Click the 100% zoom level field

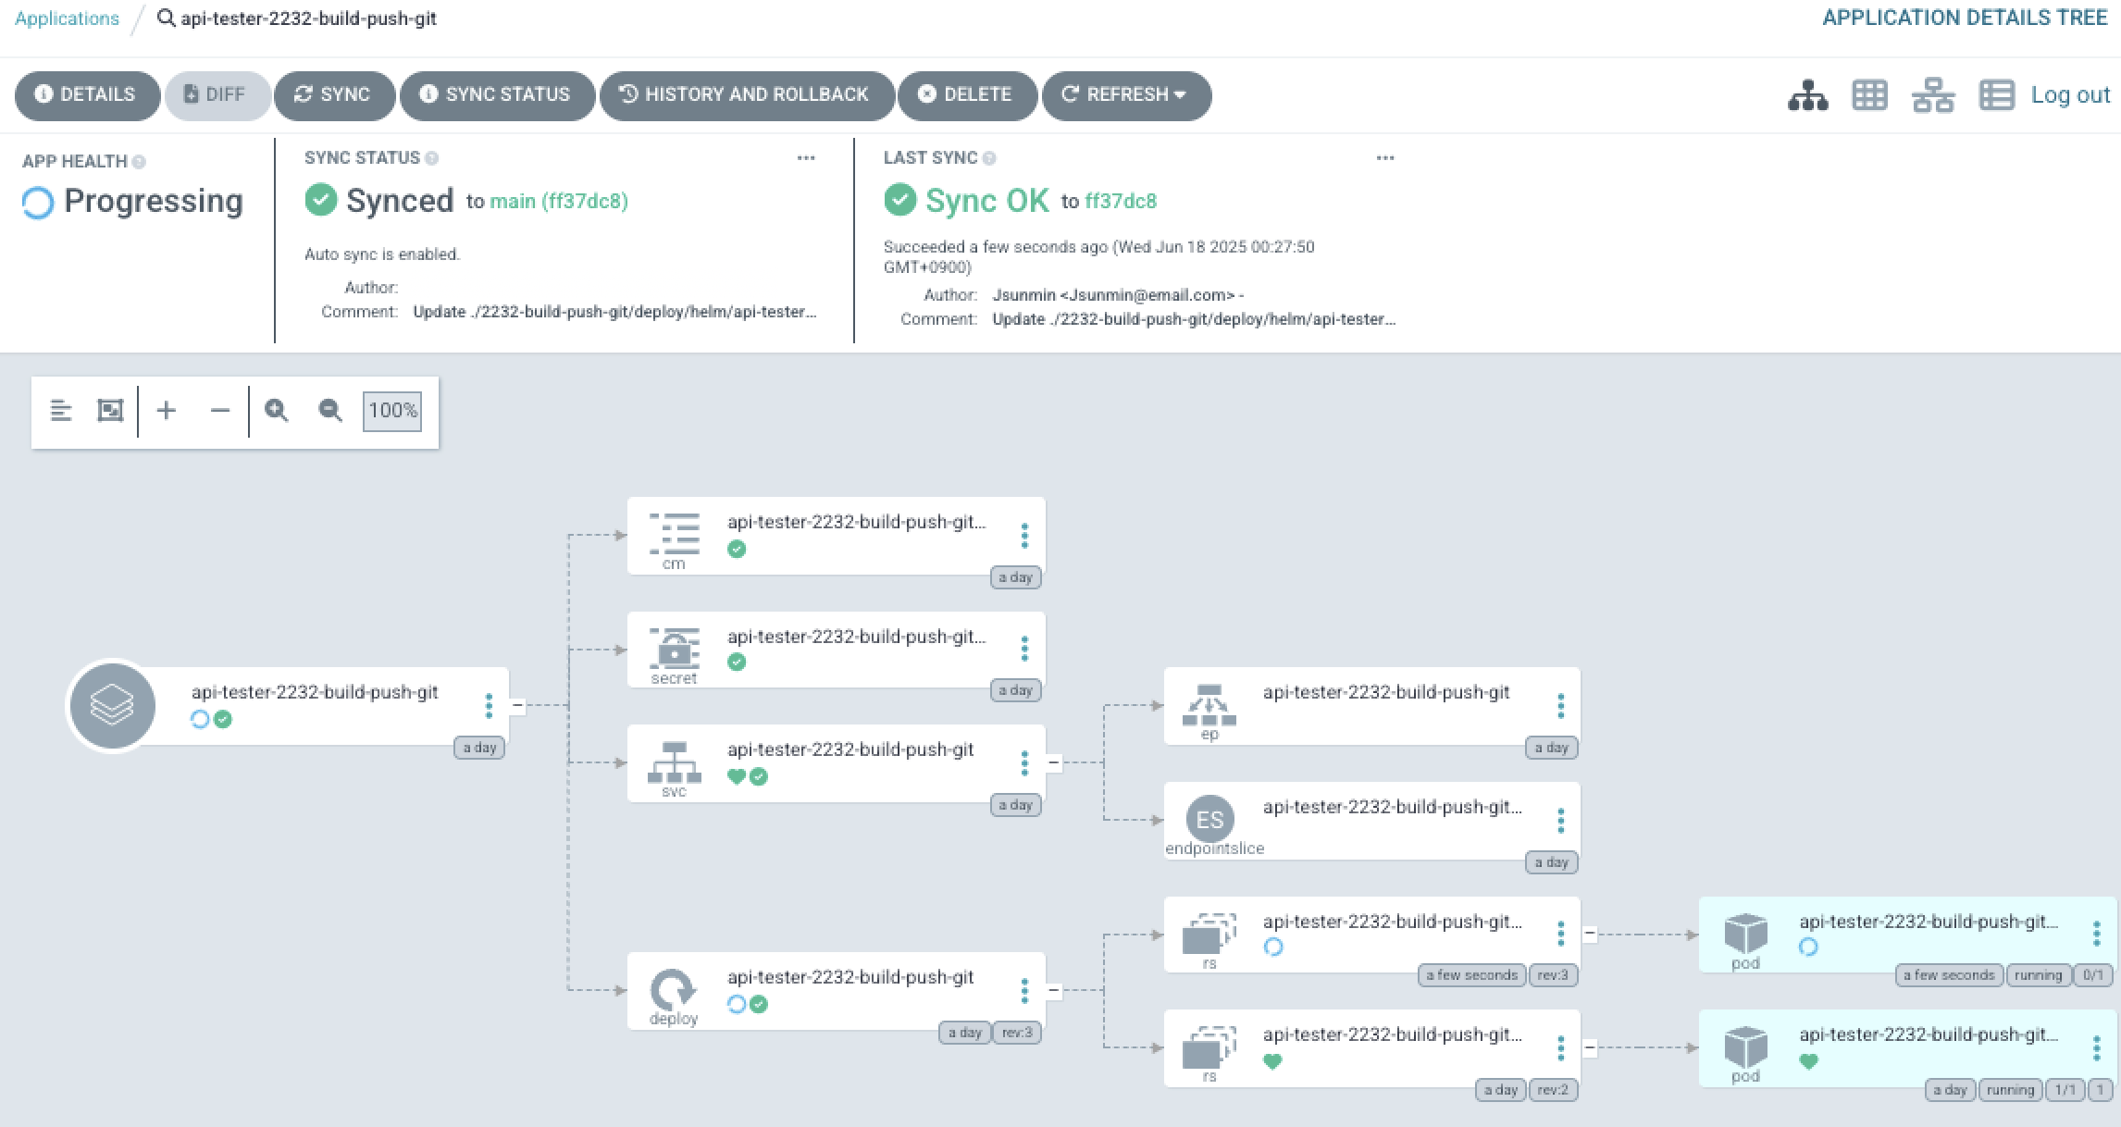pos(392,410)
